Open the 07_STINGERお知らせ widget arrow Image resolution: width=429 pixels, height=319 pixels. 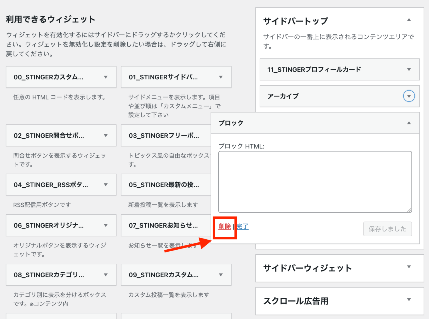(221, 225)
